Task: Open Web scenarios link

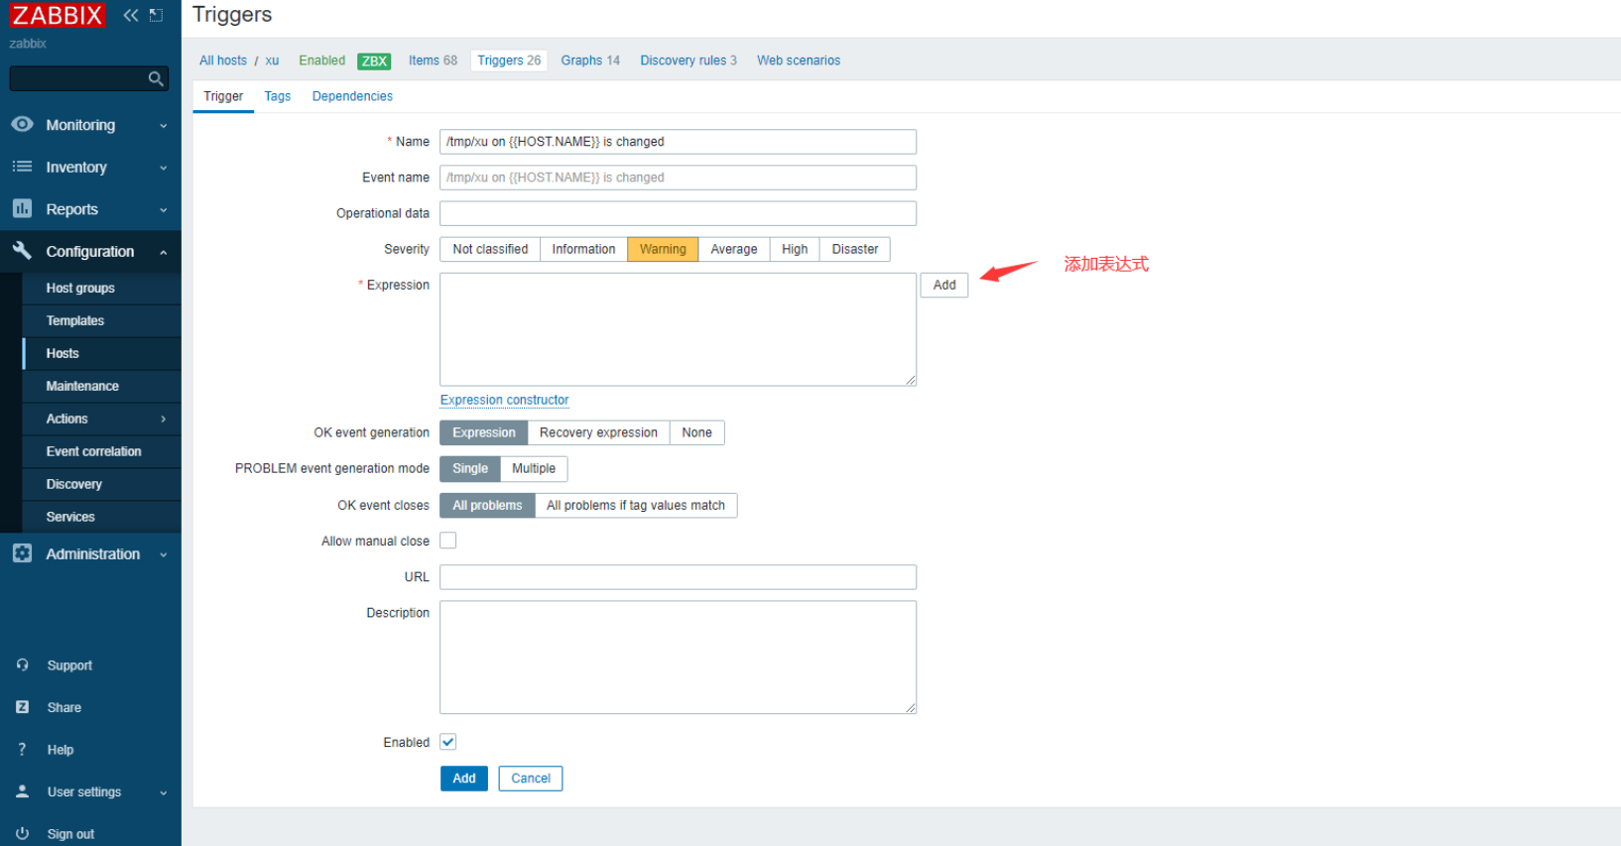Action: tap(799, 60)
